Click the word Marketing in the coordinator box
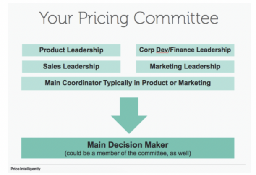The image size is (256, 175). tap(194, 83)
